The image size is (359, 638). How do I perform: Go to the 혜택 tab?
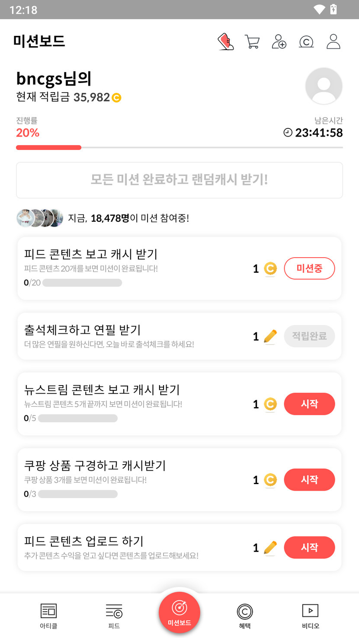pos(245,616)
